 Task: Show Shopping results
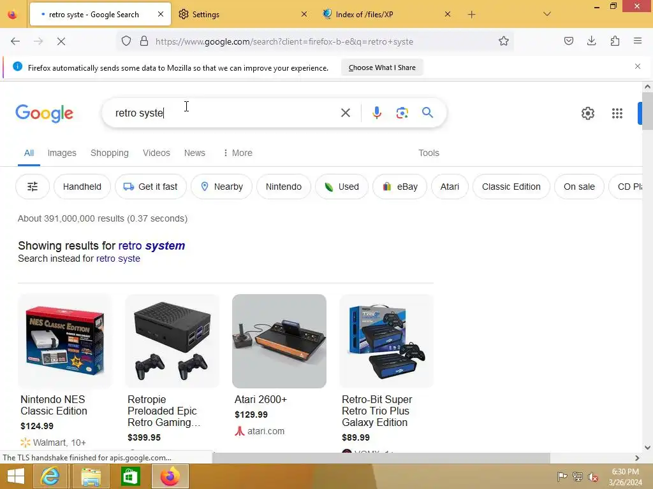[x=110, y=153]
